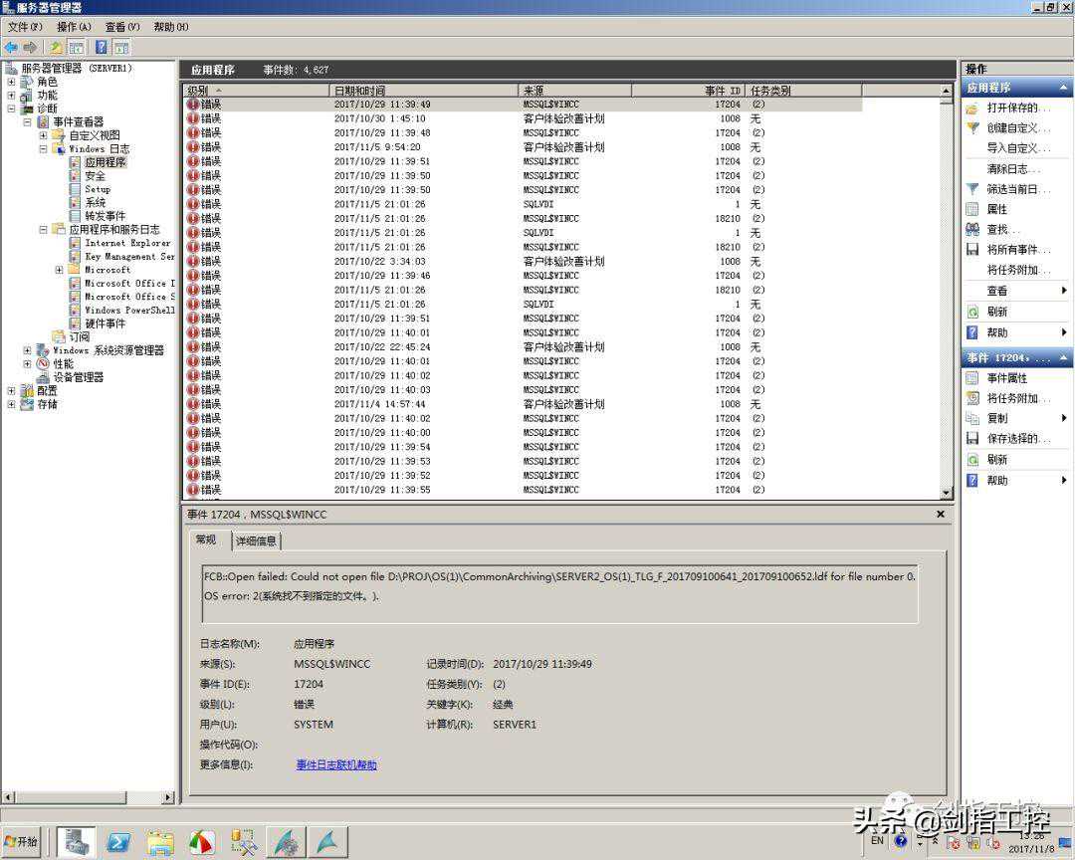Click the event properties icon in actions pane
1075x860 pixels.
coord(972,378)
